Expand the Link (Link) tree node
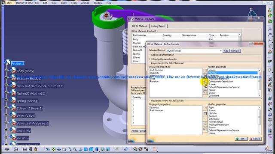The height and width of the screenshot is (154, 275). (6, 130)
